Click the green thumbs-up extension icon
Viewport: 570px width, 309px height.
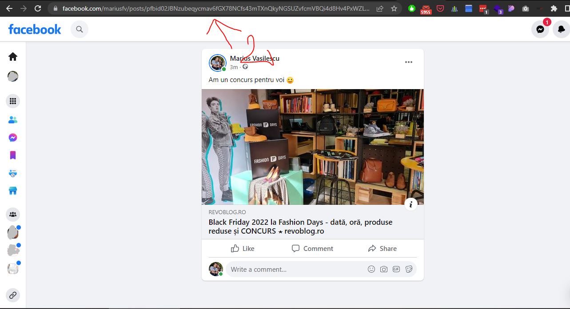pyautogui.click(x=412, y=8)
